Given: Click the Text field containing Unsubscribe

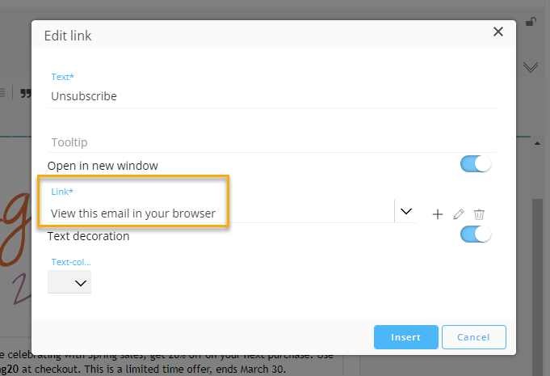Looking at the screenshot, I should coord(271,96).
